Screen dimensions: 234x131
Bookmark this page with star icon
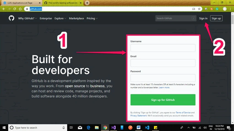coord(199,9)
